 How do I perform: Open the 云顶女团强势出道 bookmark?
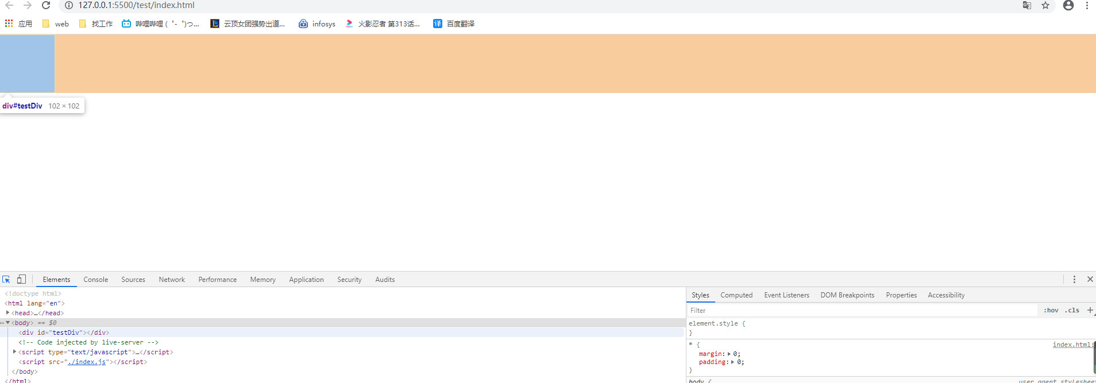tap(248, 24)
